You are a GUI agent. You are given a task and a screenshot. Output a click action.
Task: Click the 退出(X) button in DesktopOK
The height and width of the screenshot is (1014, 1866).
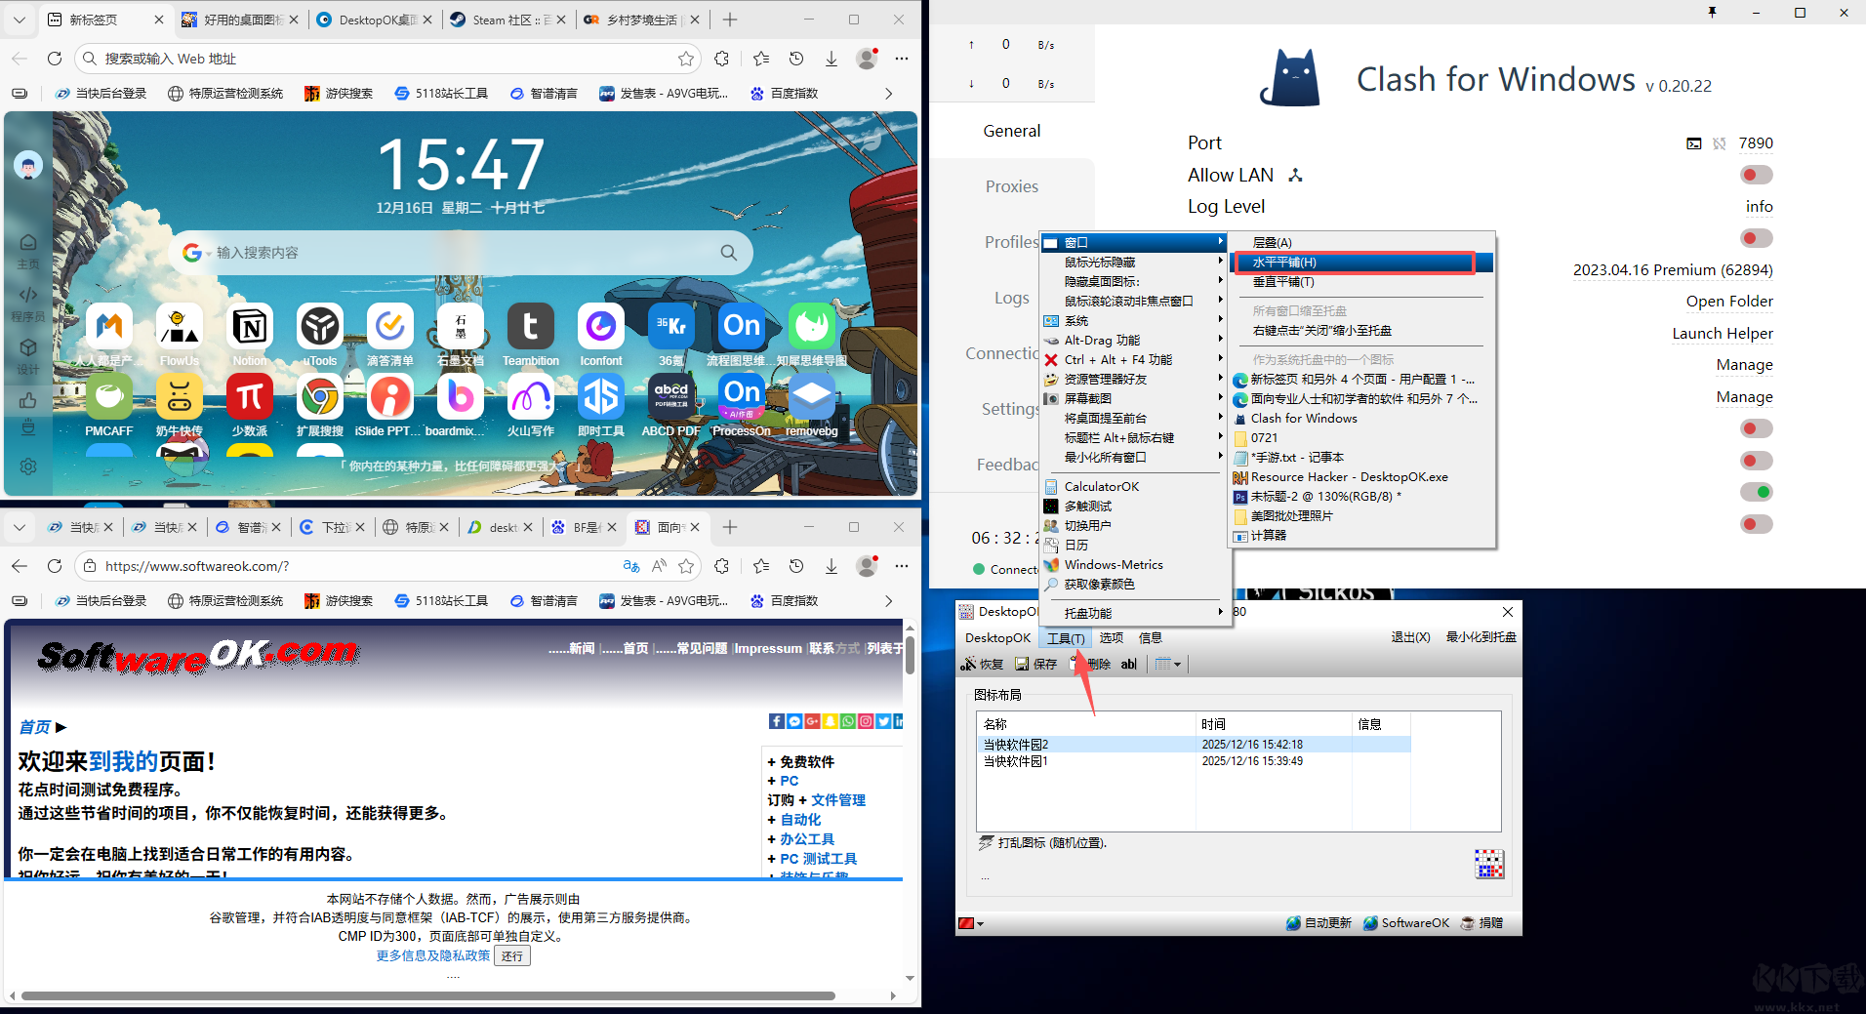1410,637
